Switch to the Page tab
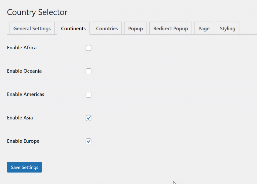 pyautogui.click(x=204, y=28)
